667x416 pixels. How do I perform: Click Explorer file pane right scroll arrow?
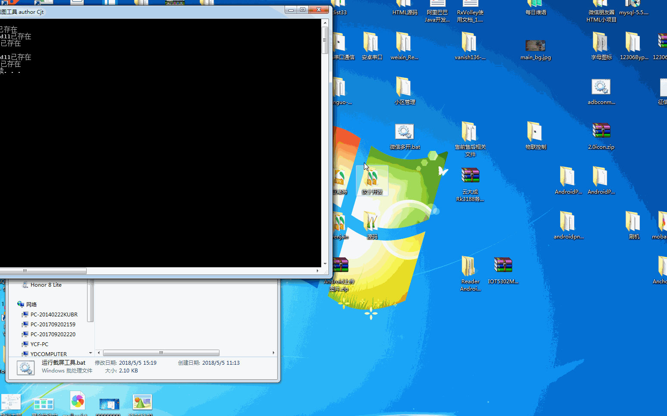(273, 353)
